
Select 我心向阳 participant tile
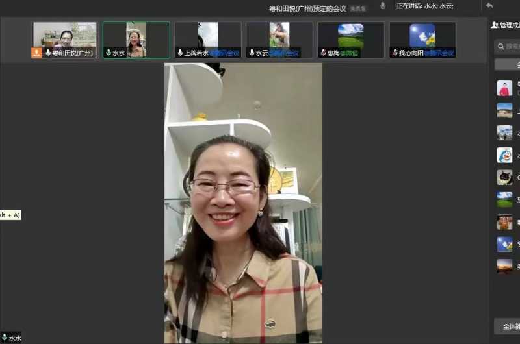point(422,39)
